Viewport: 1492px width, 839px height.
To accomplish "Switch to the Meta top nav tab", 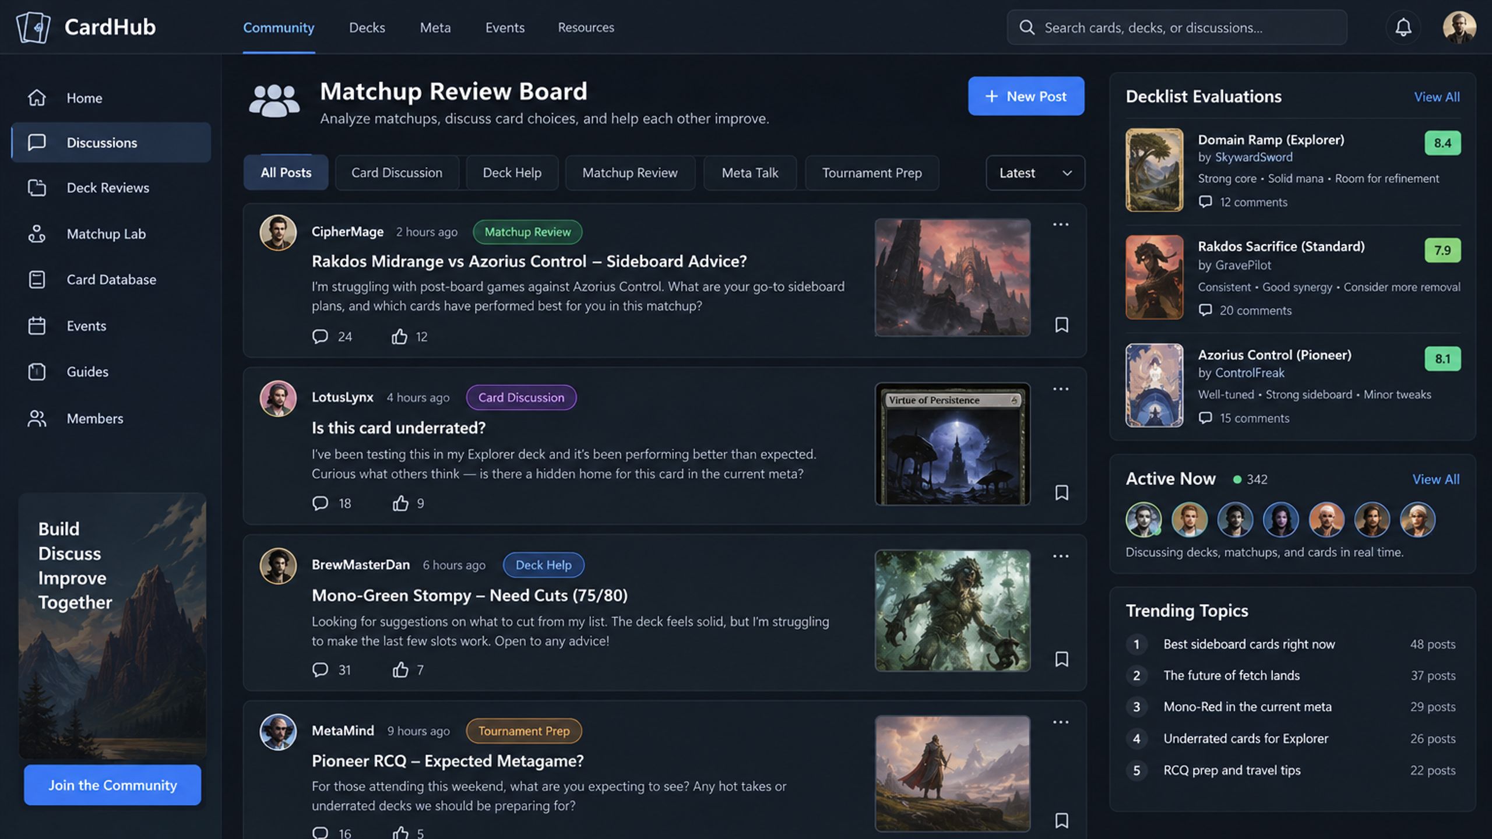I will click(435, 27).
